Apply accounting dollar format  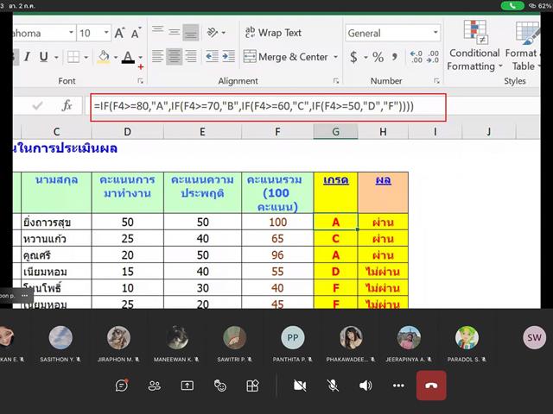coord(353,57)
